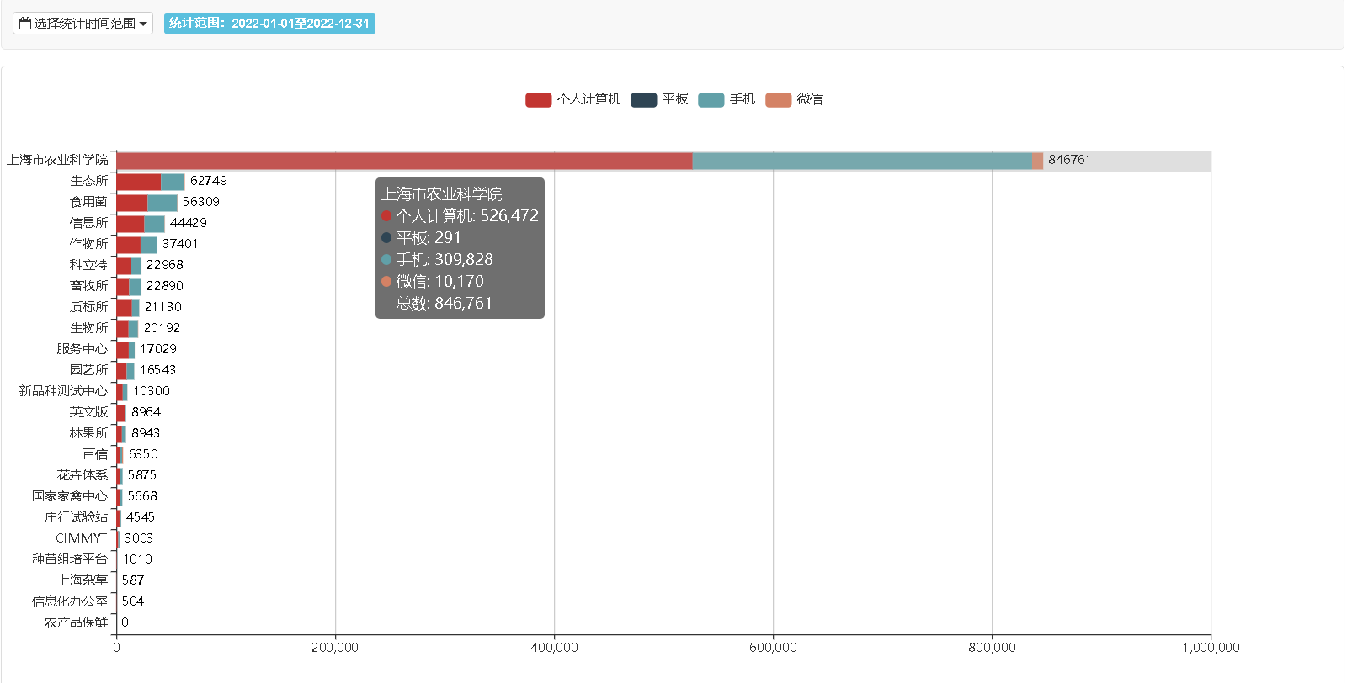Click the 统计范围 date range badge
1347x683 pixels.
click(269, 24)
